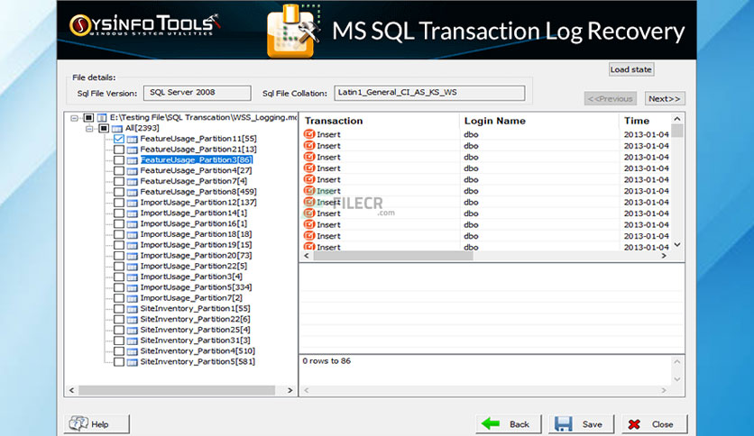The height and width of the screenshot is (436, 754).
Task: Click the table icon beside SiteInventory_Partition1[55]
Action: click(x=133, y=309)
